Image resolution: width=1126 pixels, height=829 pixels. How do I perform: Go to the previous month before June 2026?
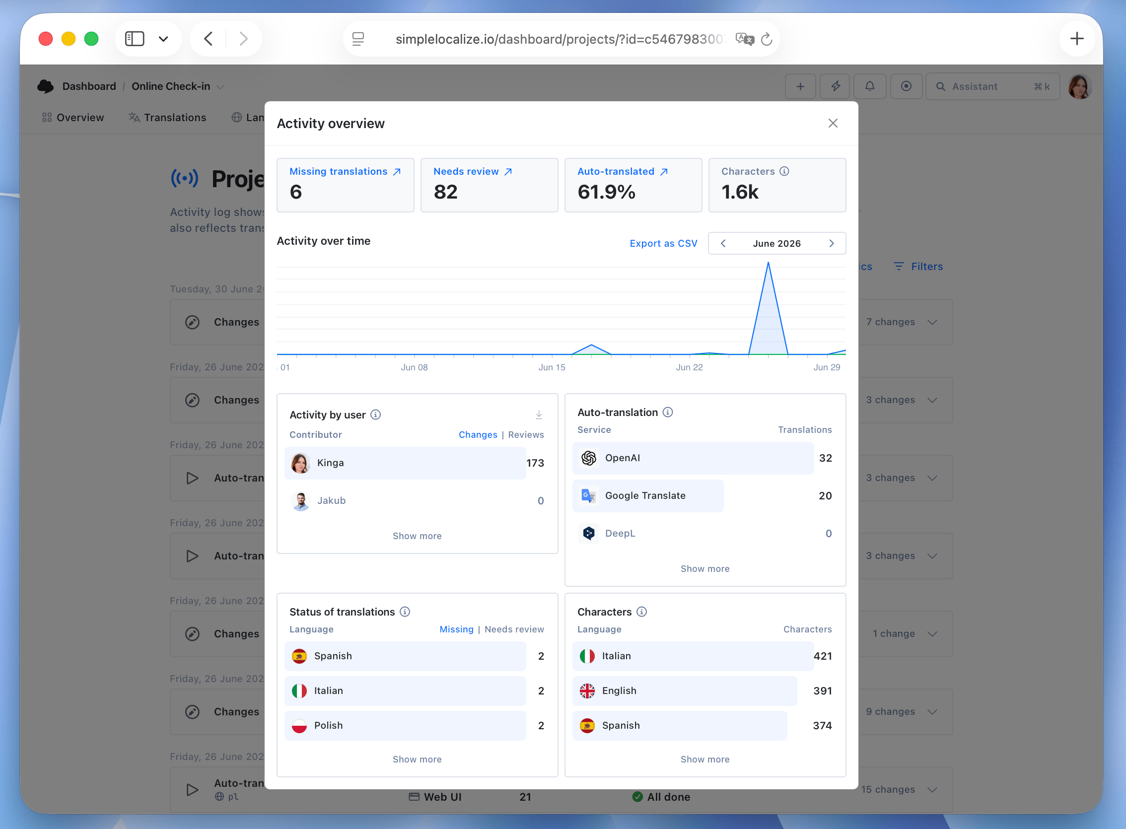click(723, 243)
